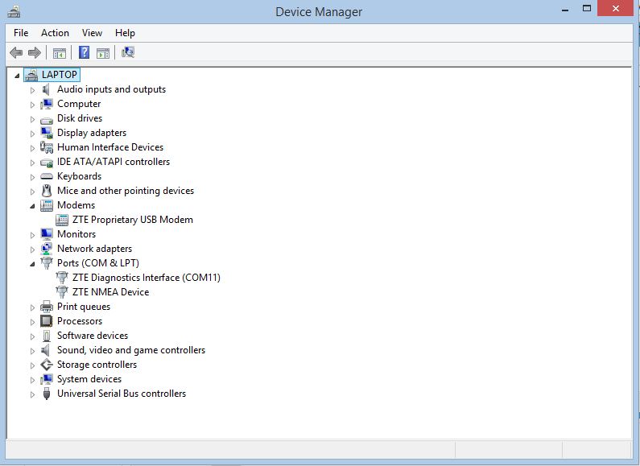
Task: Collapse the Ports (COM & LPT) category
Action: click(x=33, y=264)
